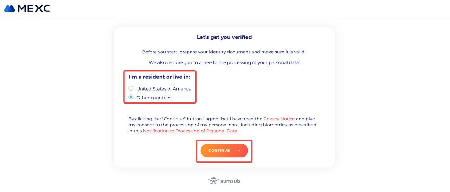This screenshot has width=450, height=192.
Task: Click the "Other countries" option label
Action: coord(154,98)
